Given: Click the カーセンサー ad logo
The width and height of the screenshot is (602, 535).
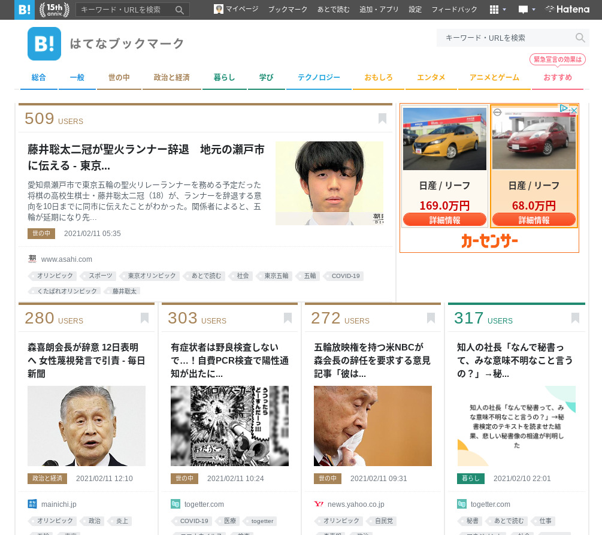Looking at the screenshot, I should coord(489,241).
